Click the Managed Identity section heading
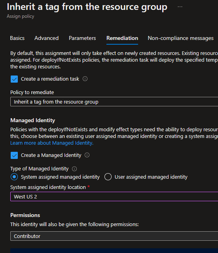218x253 pixels. [32, 120]
